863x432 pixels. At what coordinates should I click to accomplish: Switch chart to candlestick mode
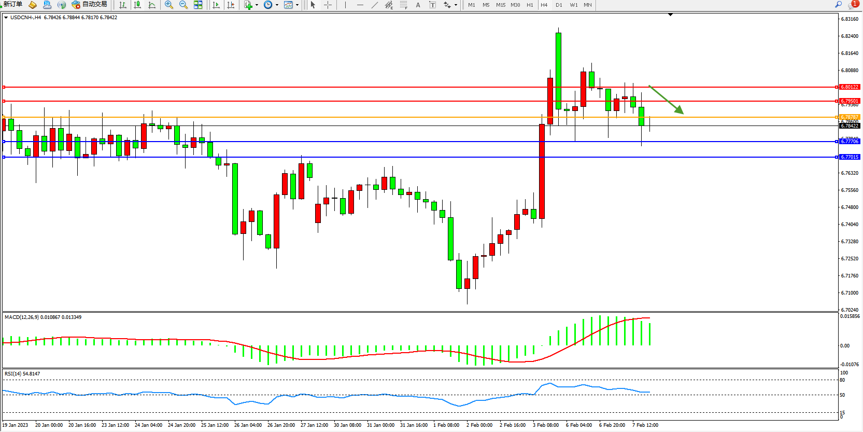pos(137,5)
